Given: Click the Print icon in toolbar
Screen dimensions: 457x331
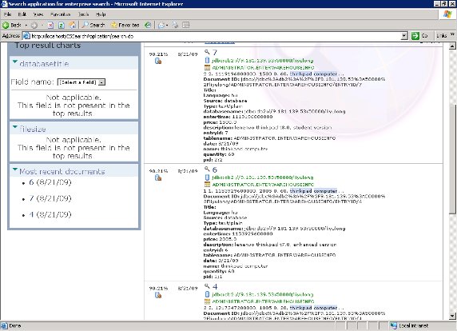Looking at the screenshot, I should coord(175,25).
